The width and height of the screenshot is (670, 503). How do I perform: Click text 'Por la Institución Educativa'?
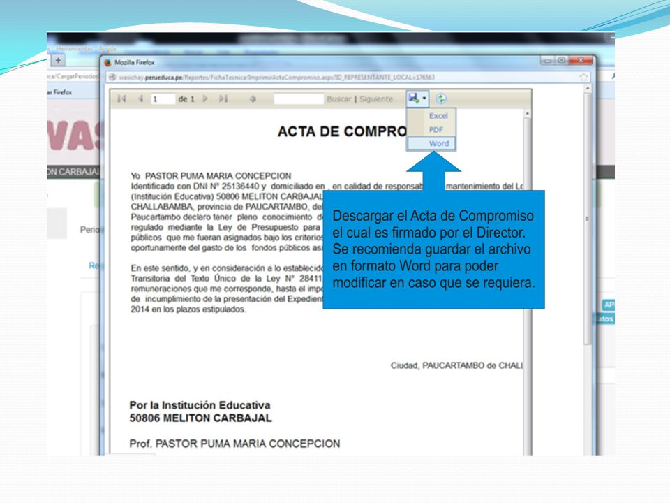click(x=200, y=405)
